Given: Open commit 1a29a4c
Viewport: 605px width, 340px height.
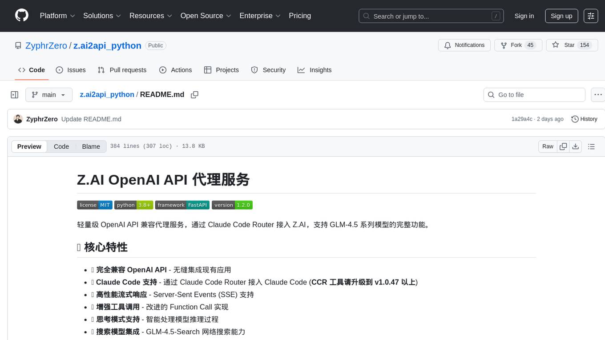Looking at the screenshot, I should tap(522, 119).
